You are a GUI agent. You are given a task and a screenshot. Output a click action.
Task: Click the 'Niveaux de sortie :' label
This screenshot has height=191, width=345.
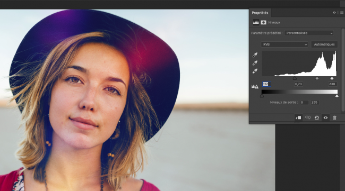[284, 103]
